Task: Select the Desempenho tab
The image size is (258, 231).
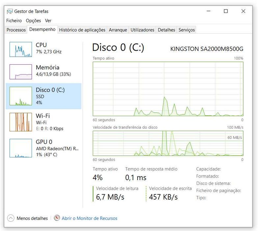Action: pos(42,29)
